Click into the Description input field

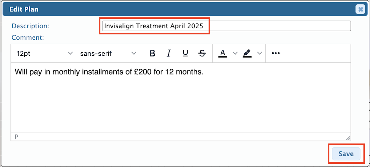pyautogui.click(x=226, y=26)
